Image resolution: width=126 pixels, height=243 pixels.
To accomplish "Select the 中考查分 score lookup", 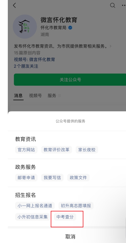I will (65, 217).
